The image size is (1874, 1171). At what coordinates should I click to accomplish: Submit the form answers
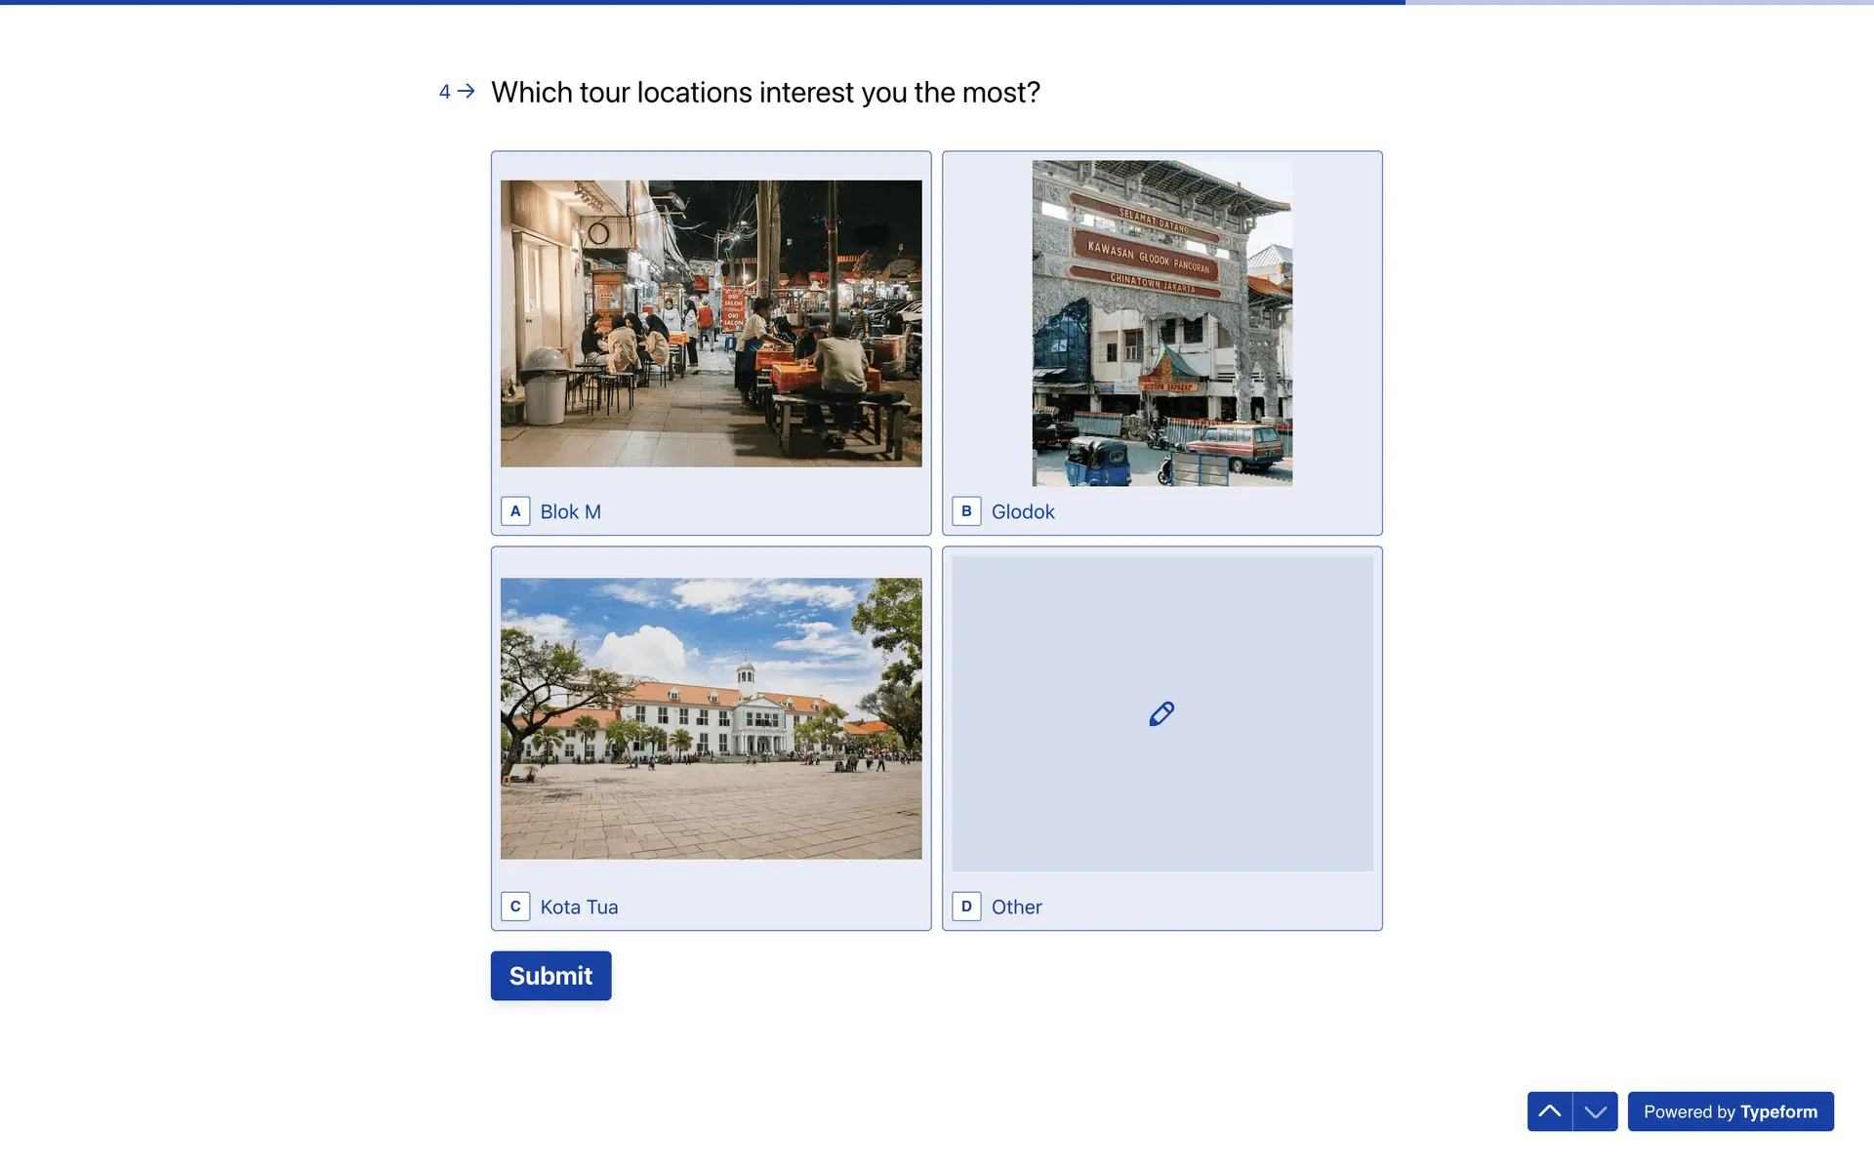pyautogui.click(x=550, y=976)
